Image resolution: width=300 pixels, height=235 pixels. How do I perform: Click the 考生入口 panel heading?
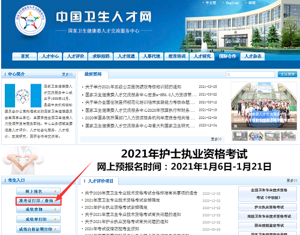coord(16,180)
